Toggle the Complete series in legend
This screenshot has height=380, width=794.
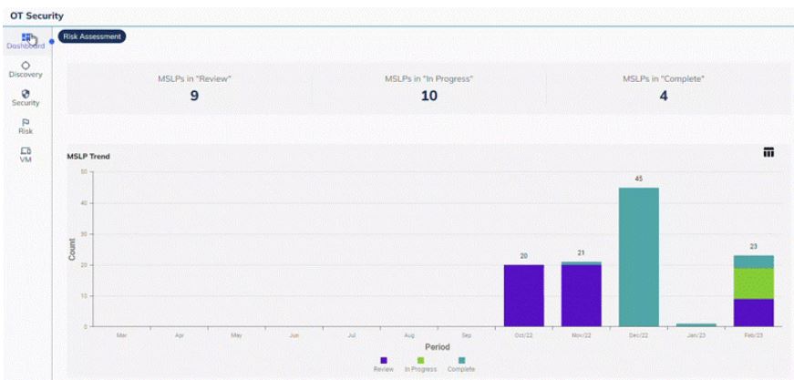(460, 364)
